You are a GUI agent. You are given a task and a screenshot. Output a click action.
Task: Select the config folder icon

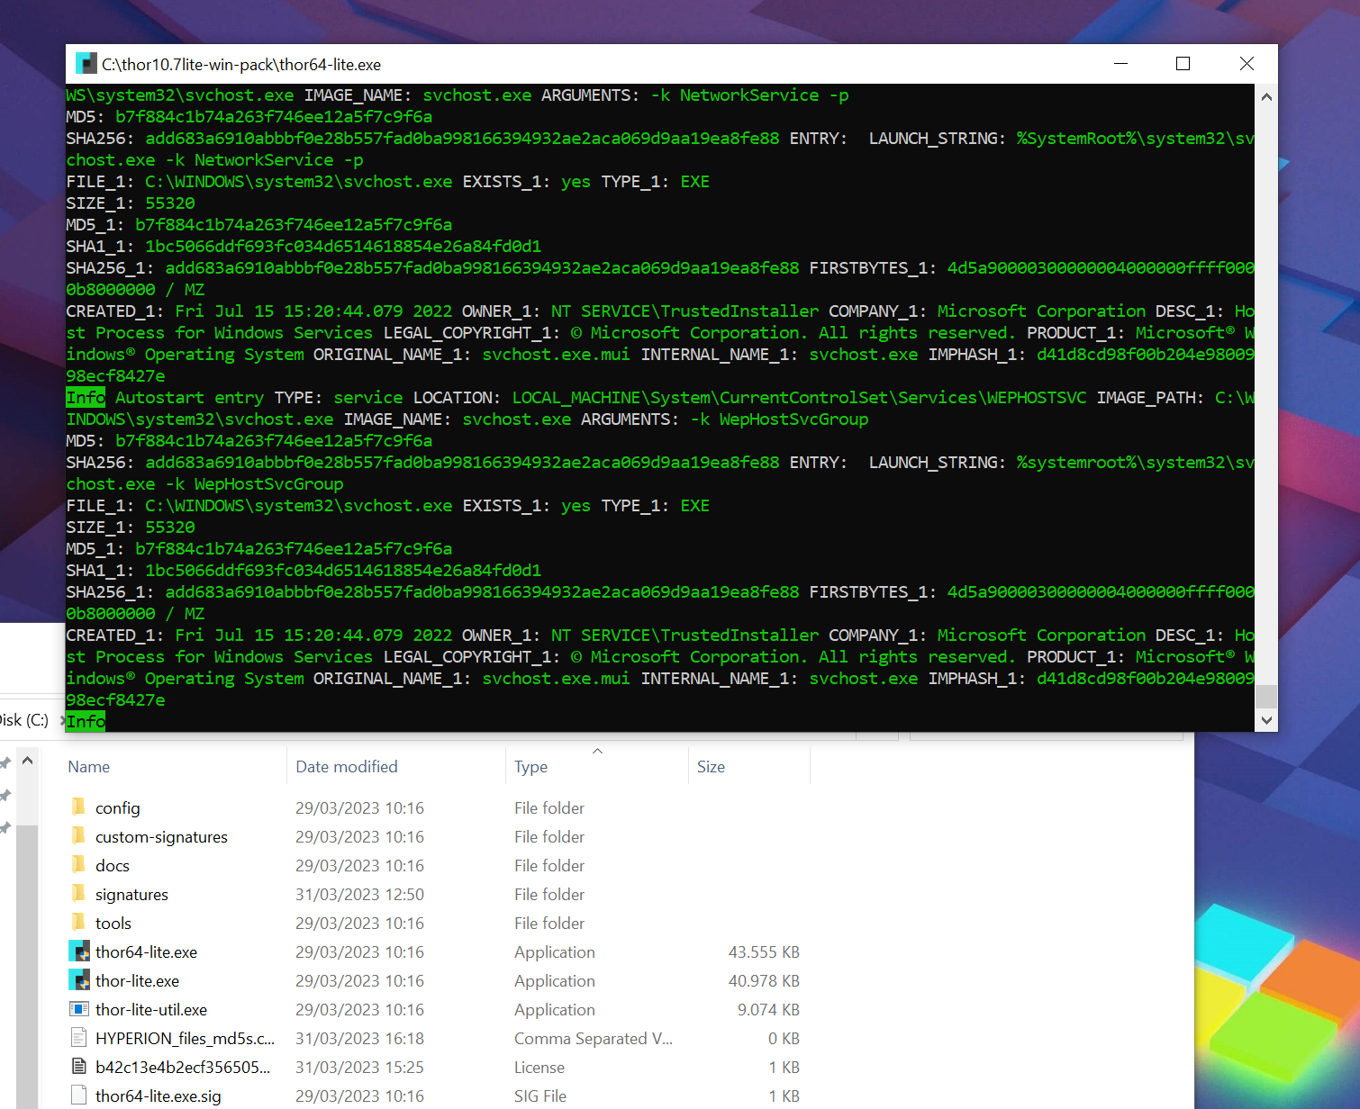[x=79, y=807]
